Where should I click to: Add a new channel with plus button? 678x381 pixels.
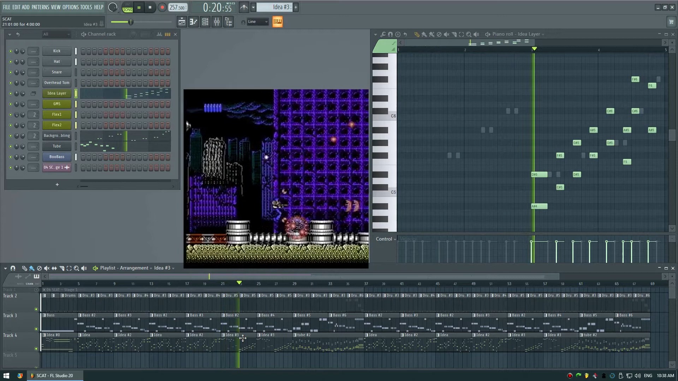click(57, 185)
